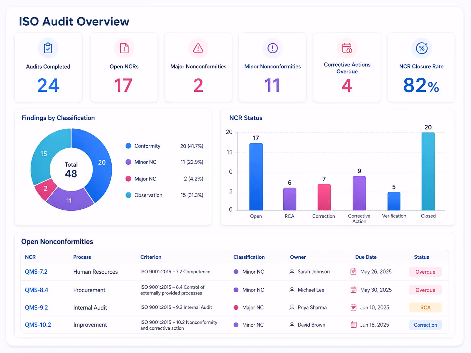
Task: Click the person icon beside Michael Lee
Action: coord(292,290)
